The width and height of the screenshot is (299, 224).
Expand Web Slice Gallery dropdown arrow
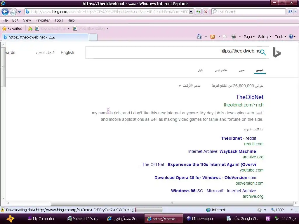tap(108, 29)
